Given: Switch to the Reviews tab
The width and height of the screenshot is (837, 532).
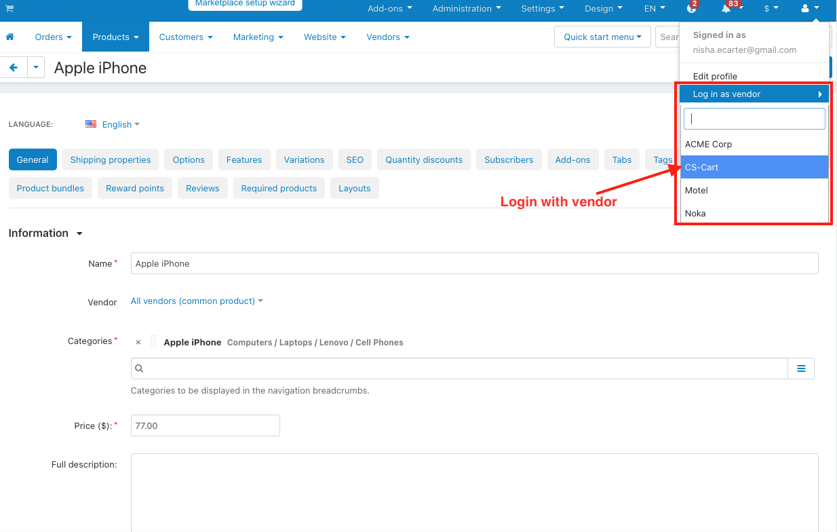Looking at the screenshot, I should coord(203,188).
